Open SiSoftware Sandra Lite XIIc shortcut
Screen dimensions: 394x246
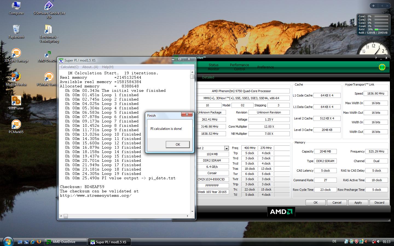(49, 10)
